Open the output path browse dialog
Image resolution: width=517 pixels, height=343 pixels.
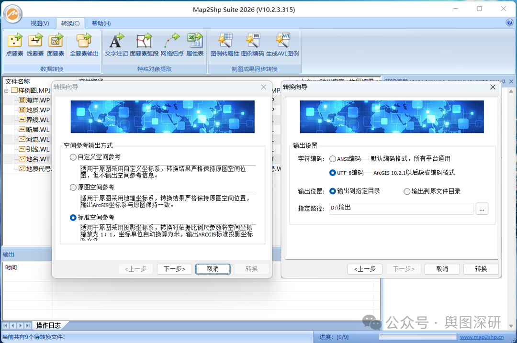pos(482,209)
